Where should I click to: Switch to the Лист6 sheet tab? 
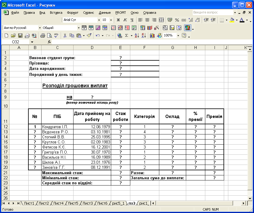(102, 203)
